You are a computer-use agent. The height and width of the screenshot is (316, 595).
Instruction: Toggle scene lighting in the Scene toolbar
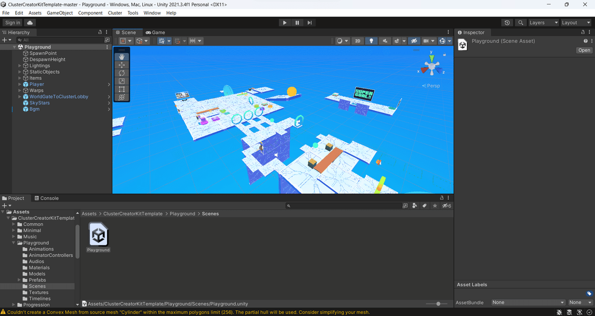point(371,41)
